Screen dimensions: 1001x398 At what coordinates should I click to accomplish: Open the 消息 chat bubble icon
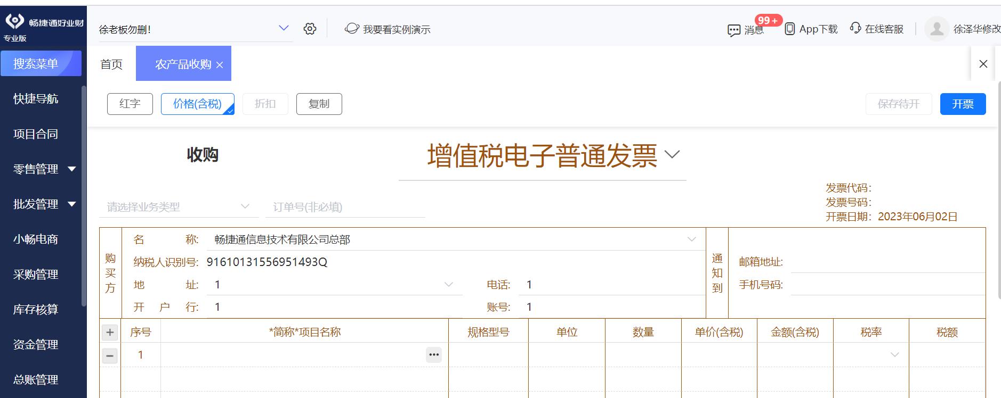point(734,30)
